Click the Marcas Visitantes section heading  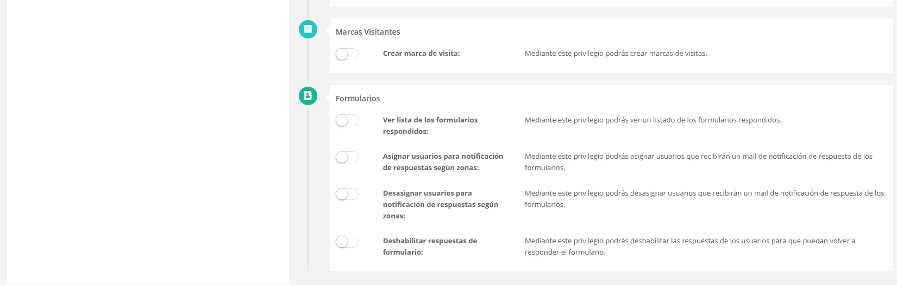click(368, 32)
